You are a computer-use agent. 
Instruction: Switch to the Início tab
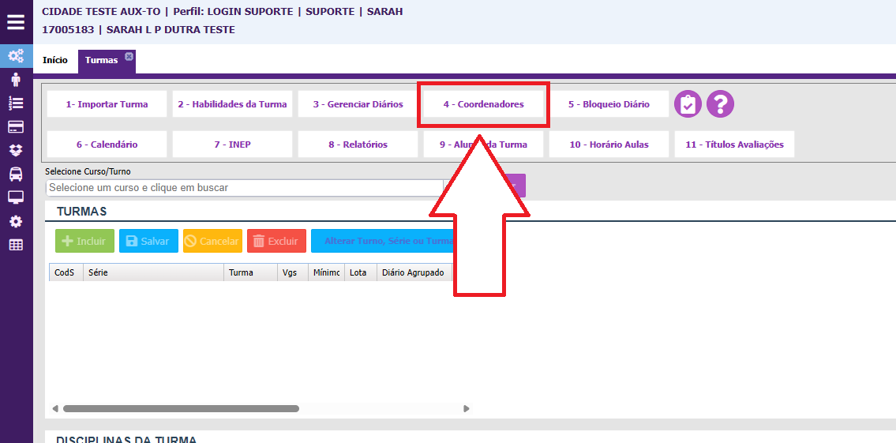(x=55, y=61)
